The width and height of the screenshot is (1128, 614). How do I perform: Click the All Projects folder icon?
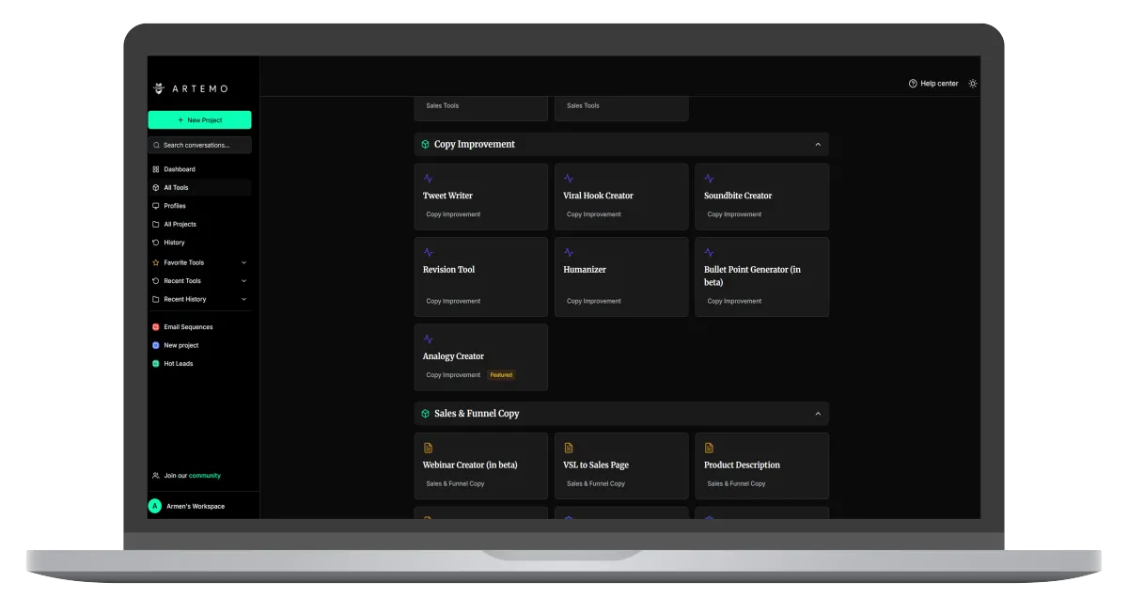tap(156, 224)
